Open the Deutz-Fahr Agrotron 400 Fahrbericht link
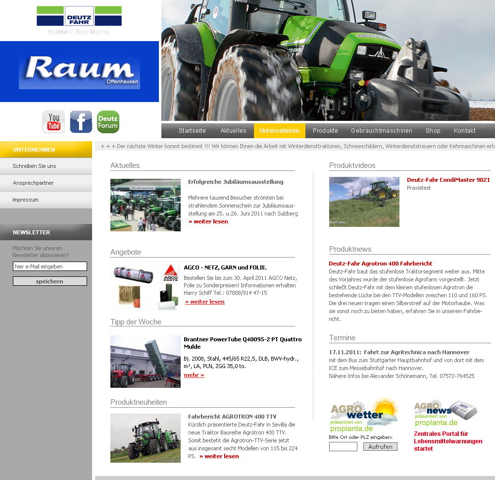Screen dimensions: 495x480 (380, 264)
